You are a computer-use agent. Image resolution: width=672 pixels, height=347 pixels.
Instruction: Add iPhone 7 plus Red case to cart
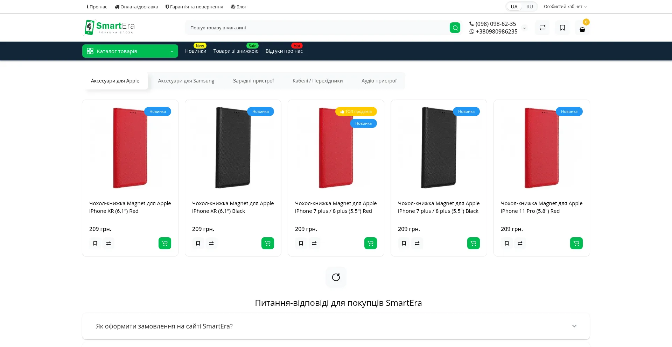pyautogui.click(x=371, y=243)
